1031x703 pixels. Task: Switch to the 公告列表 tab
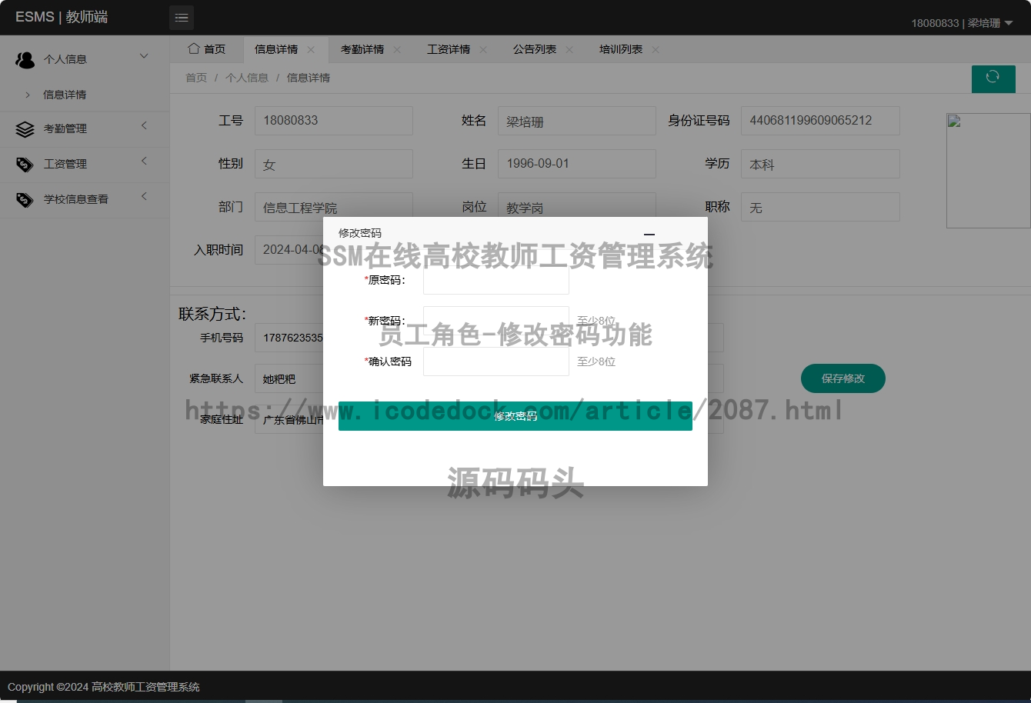(535, 49)
